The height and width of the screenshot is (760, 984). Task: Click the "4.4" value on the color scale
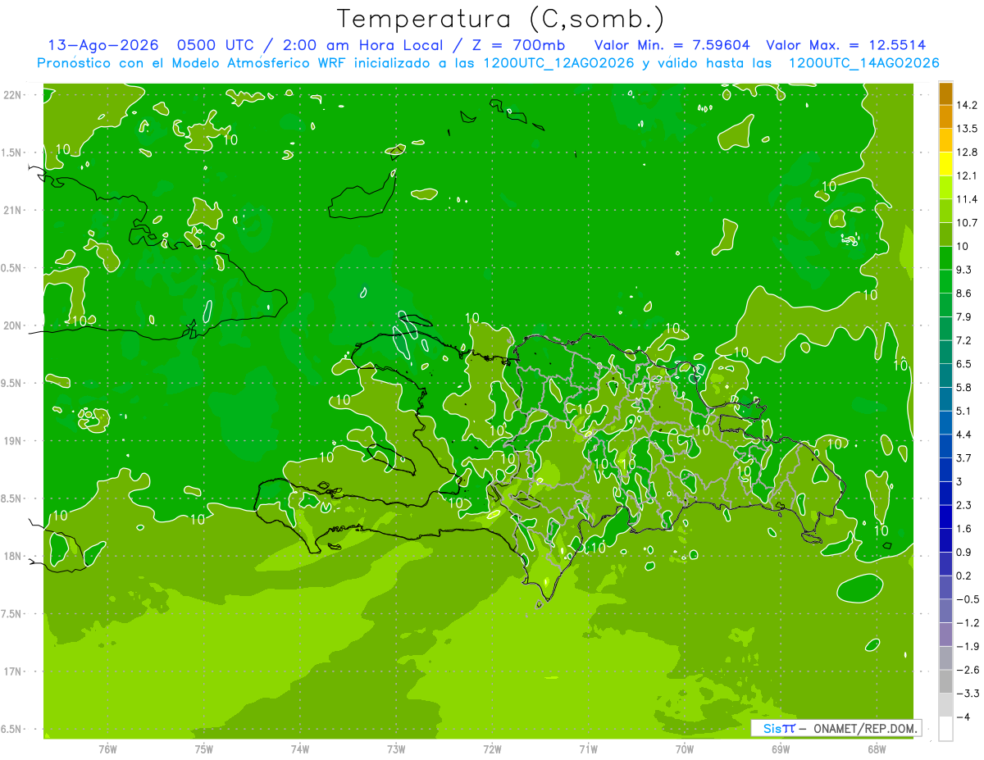click(964, 435)
